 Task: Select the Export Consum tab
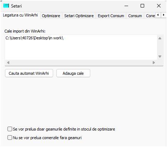tap(111, 16)
